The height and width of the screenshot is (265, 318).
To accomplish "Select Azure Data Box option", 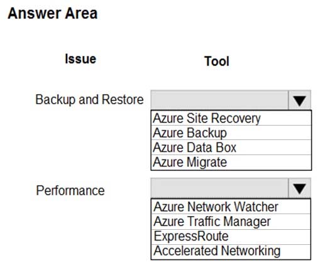I will 231,148.
